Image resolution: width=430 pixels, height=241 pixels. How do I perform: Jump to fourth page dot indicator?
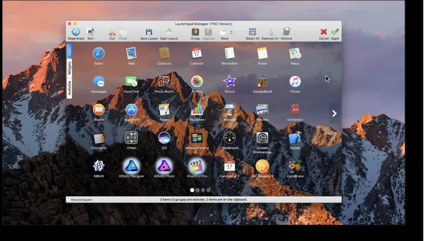[208, 190]
